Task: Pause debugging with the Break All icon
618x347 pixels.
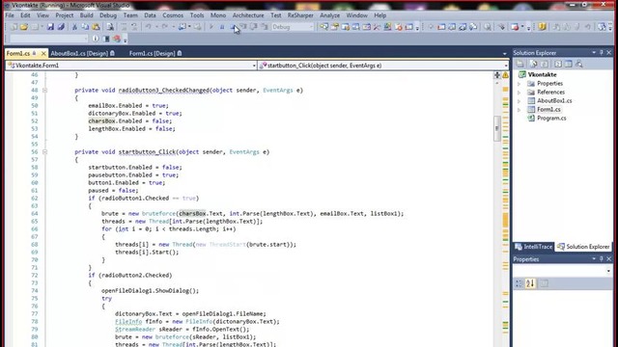Action: 222,27
